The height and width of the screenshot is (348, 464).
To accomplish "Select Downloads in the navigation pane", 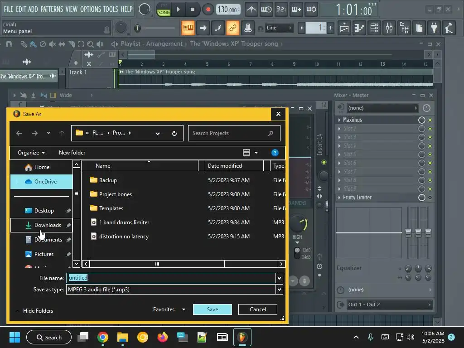I will tap(41, 225).
